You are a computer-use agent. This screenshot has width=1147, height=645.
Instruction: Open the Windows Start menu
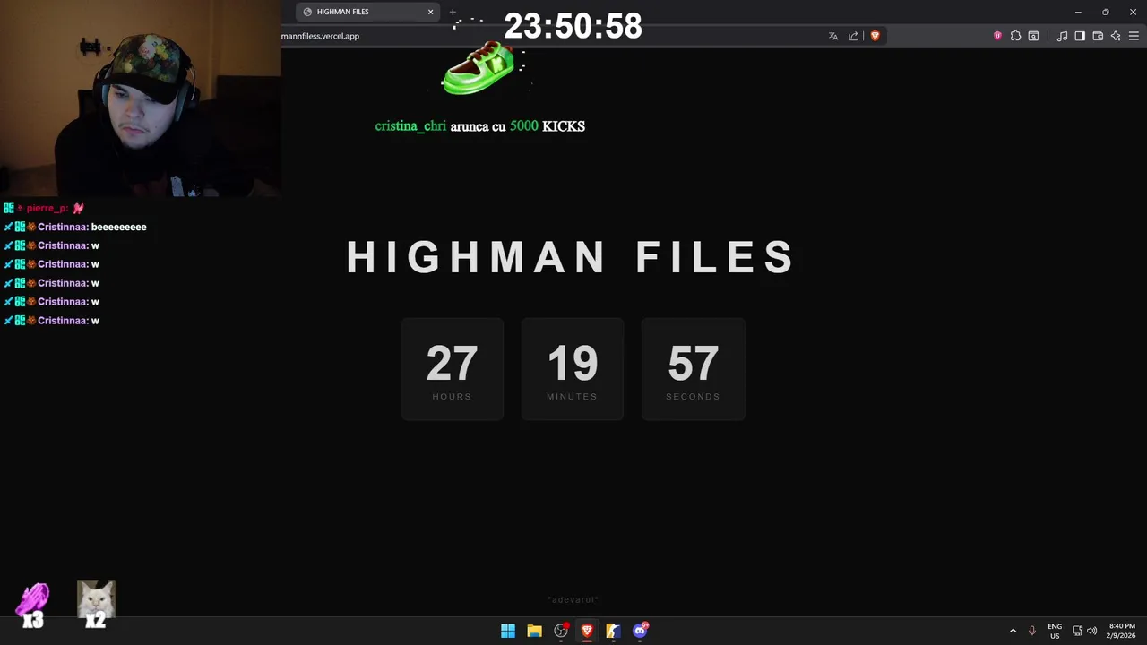click(x=508, y=631)
